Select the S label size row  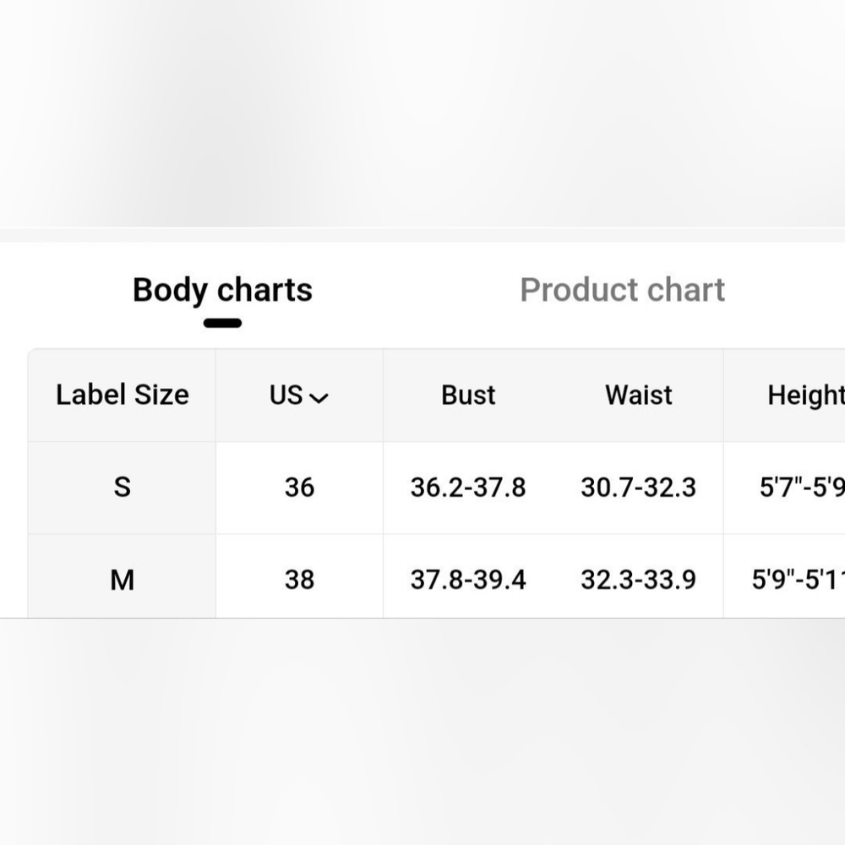click(x=122, y=487)
